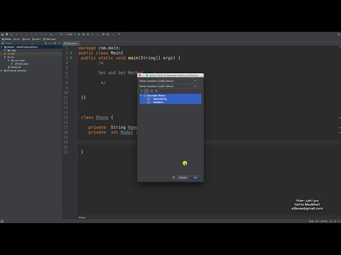The height and width of the screenshot is (255, 341).
Task: Click the Cut scissors icon
Action: [27, 34]
